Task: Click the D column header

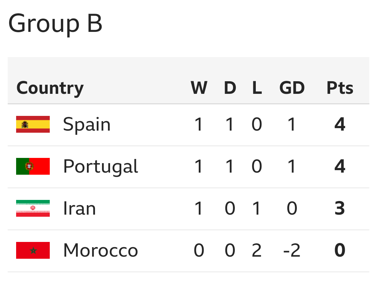Action: point(230,88)
